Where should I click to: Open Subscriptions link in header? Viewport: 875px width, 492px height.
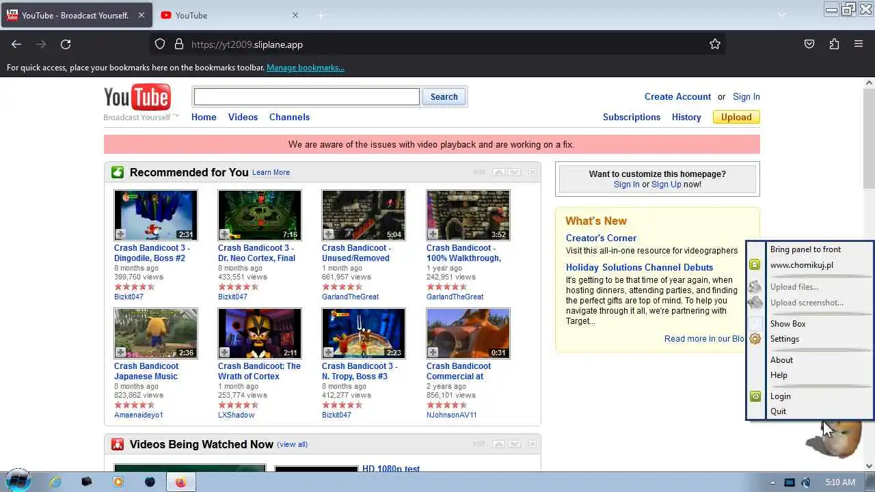click(x=632, y=117)
